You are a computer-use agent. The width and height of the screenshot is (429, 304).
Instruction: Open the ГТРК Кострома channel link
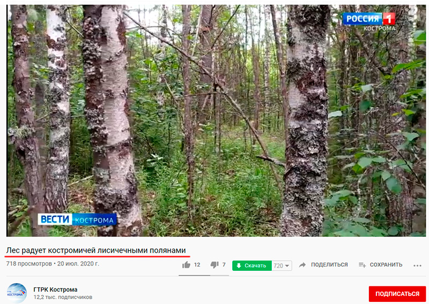point(55,290)
